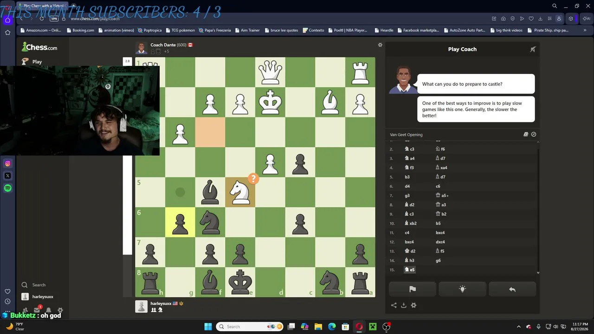Download the game with the download icon
594x334 pixels.
tap(404, 305)
